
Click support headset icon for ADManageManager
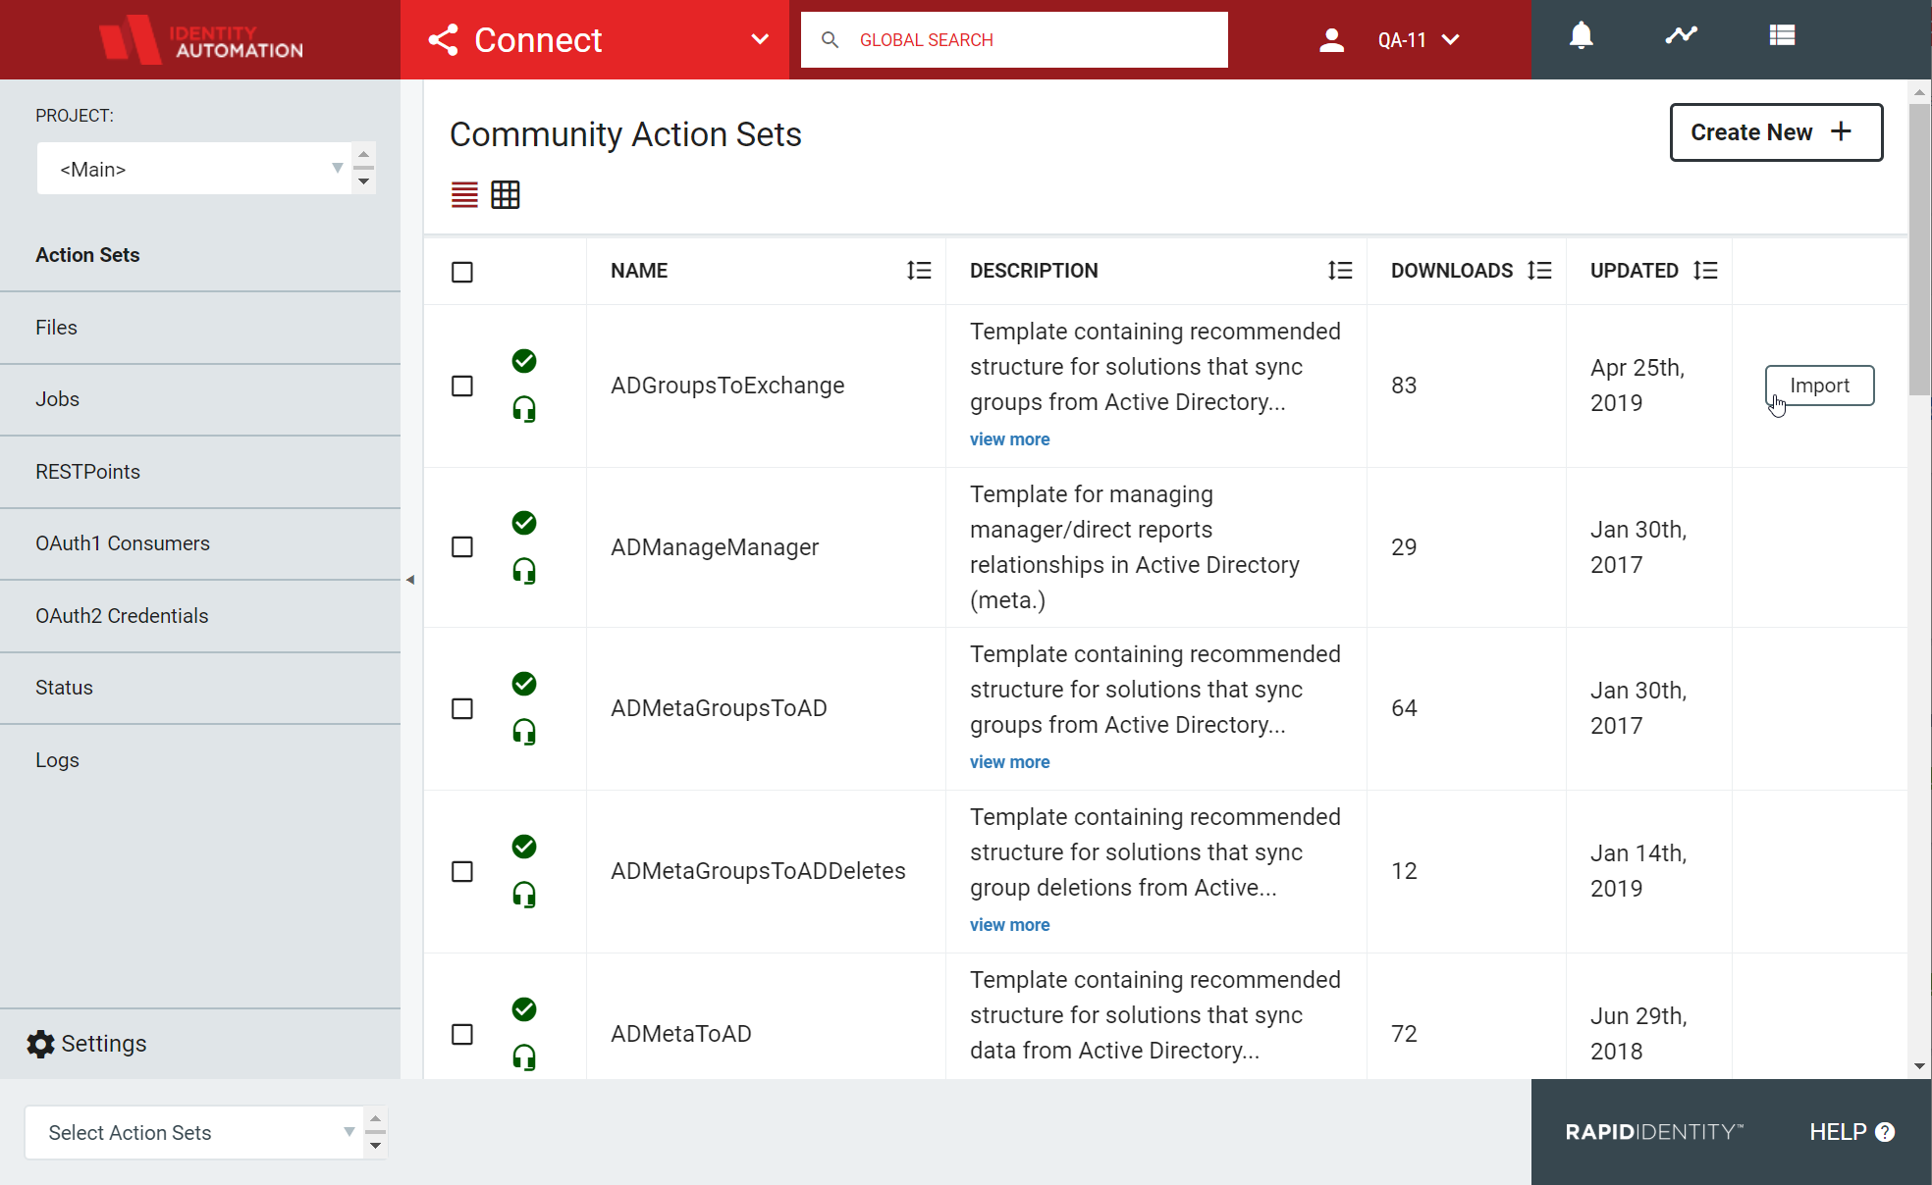524,572
